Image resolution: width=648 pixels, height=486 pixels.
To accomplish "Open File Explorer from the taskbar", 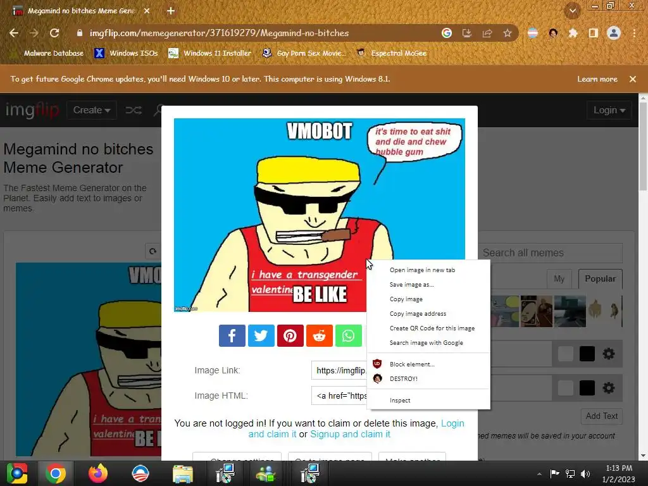I will tap(183, 473).
